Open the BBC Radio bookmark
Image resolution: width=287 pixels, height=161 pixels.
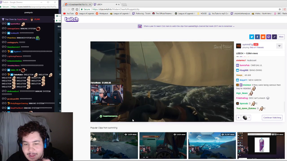click(280, 13)
